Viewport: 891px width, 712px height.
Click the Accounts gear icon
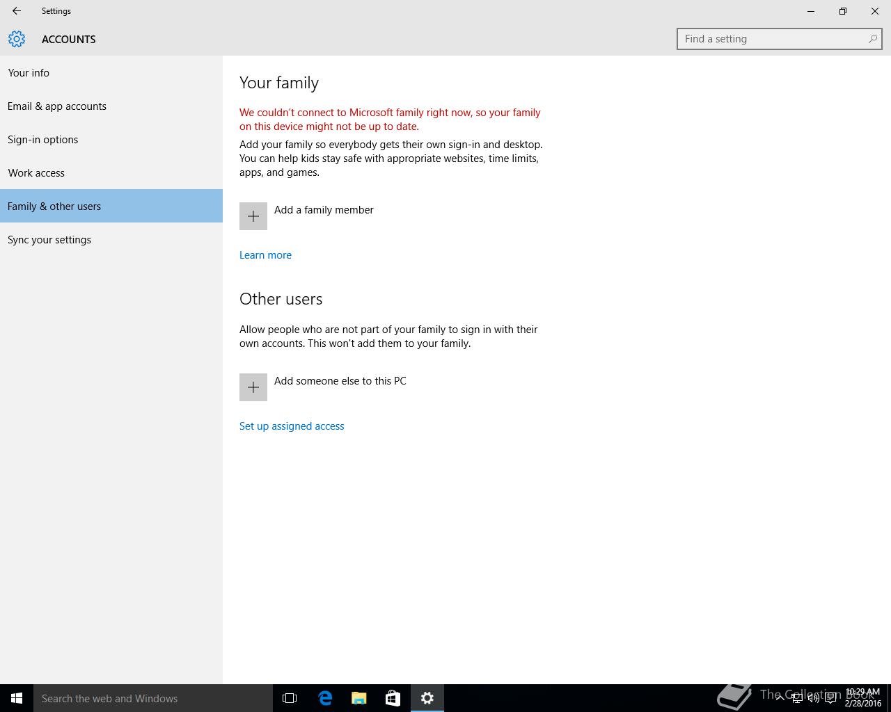17,39
